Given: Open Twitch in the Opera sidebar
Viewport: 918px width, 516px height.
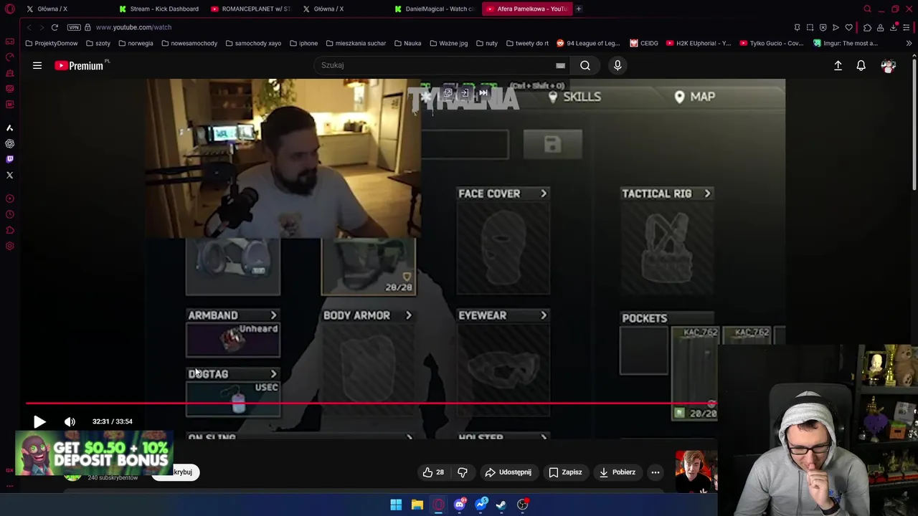Looking at the screenshot, I should click(9, 159).
